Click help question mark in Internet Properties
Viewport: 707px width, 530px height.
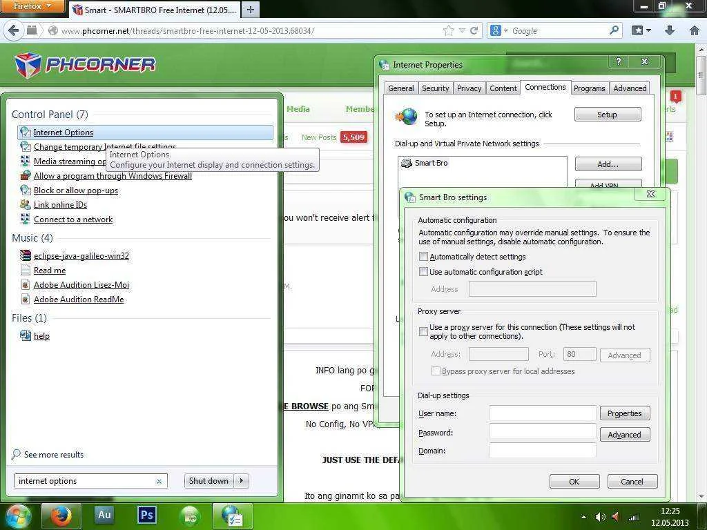619,61
